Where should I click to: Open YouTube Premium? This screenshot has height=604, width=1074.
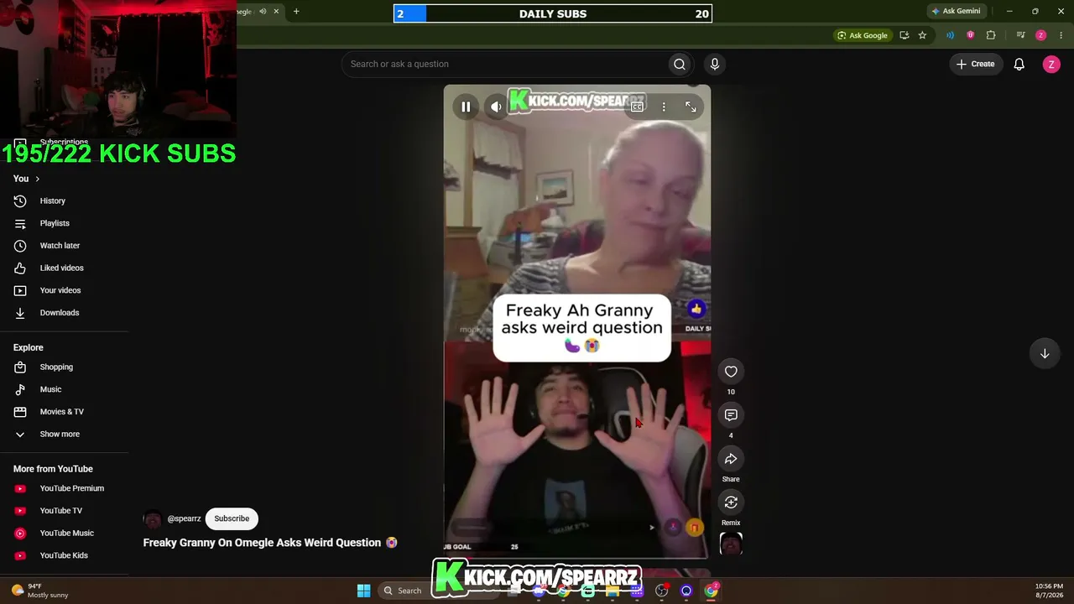[x=71, y=488]
